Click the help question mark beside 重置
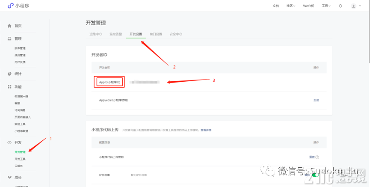Viewport: 370px width, 187px height. 317,157
